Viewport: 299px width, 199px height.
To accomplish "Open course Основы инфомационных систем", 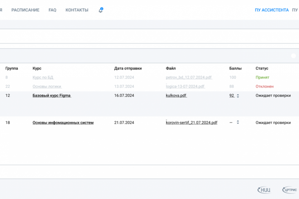I will [63, 123].
